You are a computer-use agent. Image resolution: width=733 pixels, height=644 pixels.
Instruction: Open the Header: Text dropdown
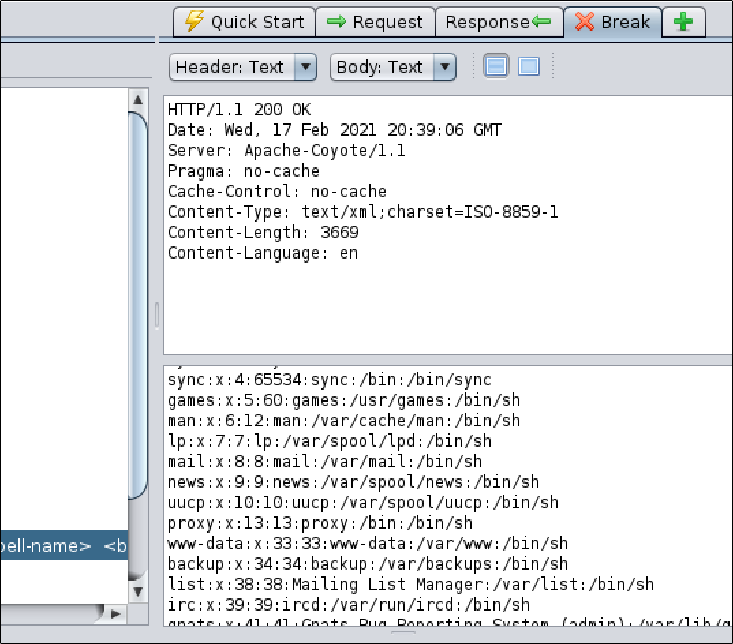pyautogui.click(x=242, y=67)
